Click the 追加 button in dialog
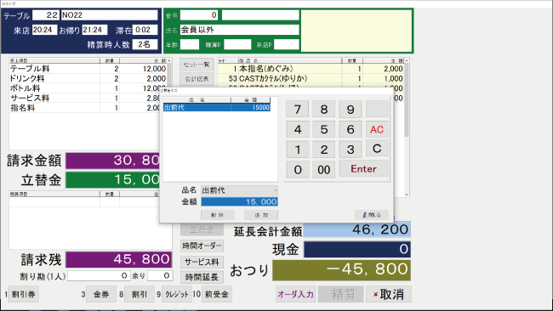553x311 pixels. coord(261,215)
